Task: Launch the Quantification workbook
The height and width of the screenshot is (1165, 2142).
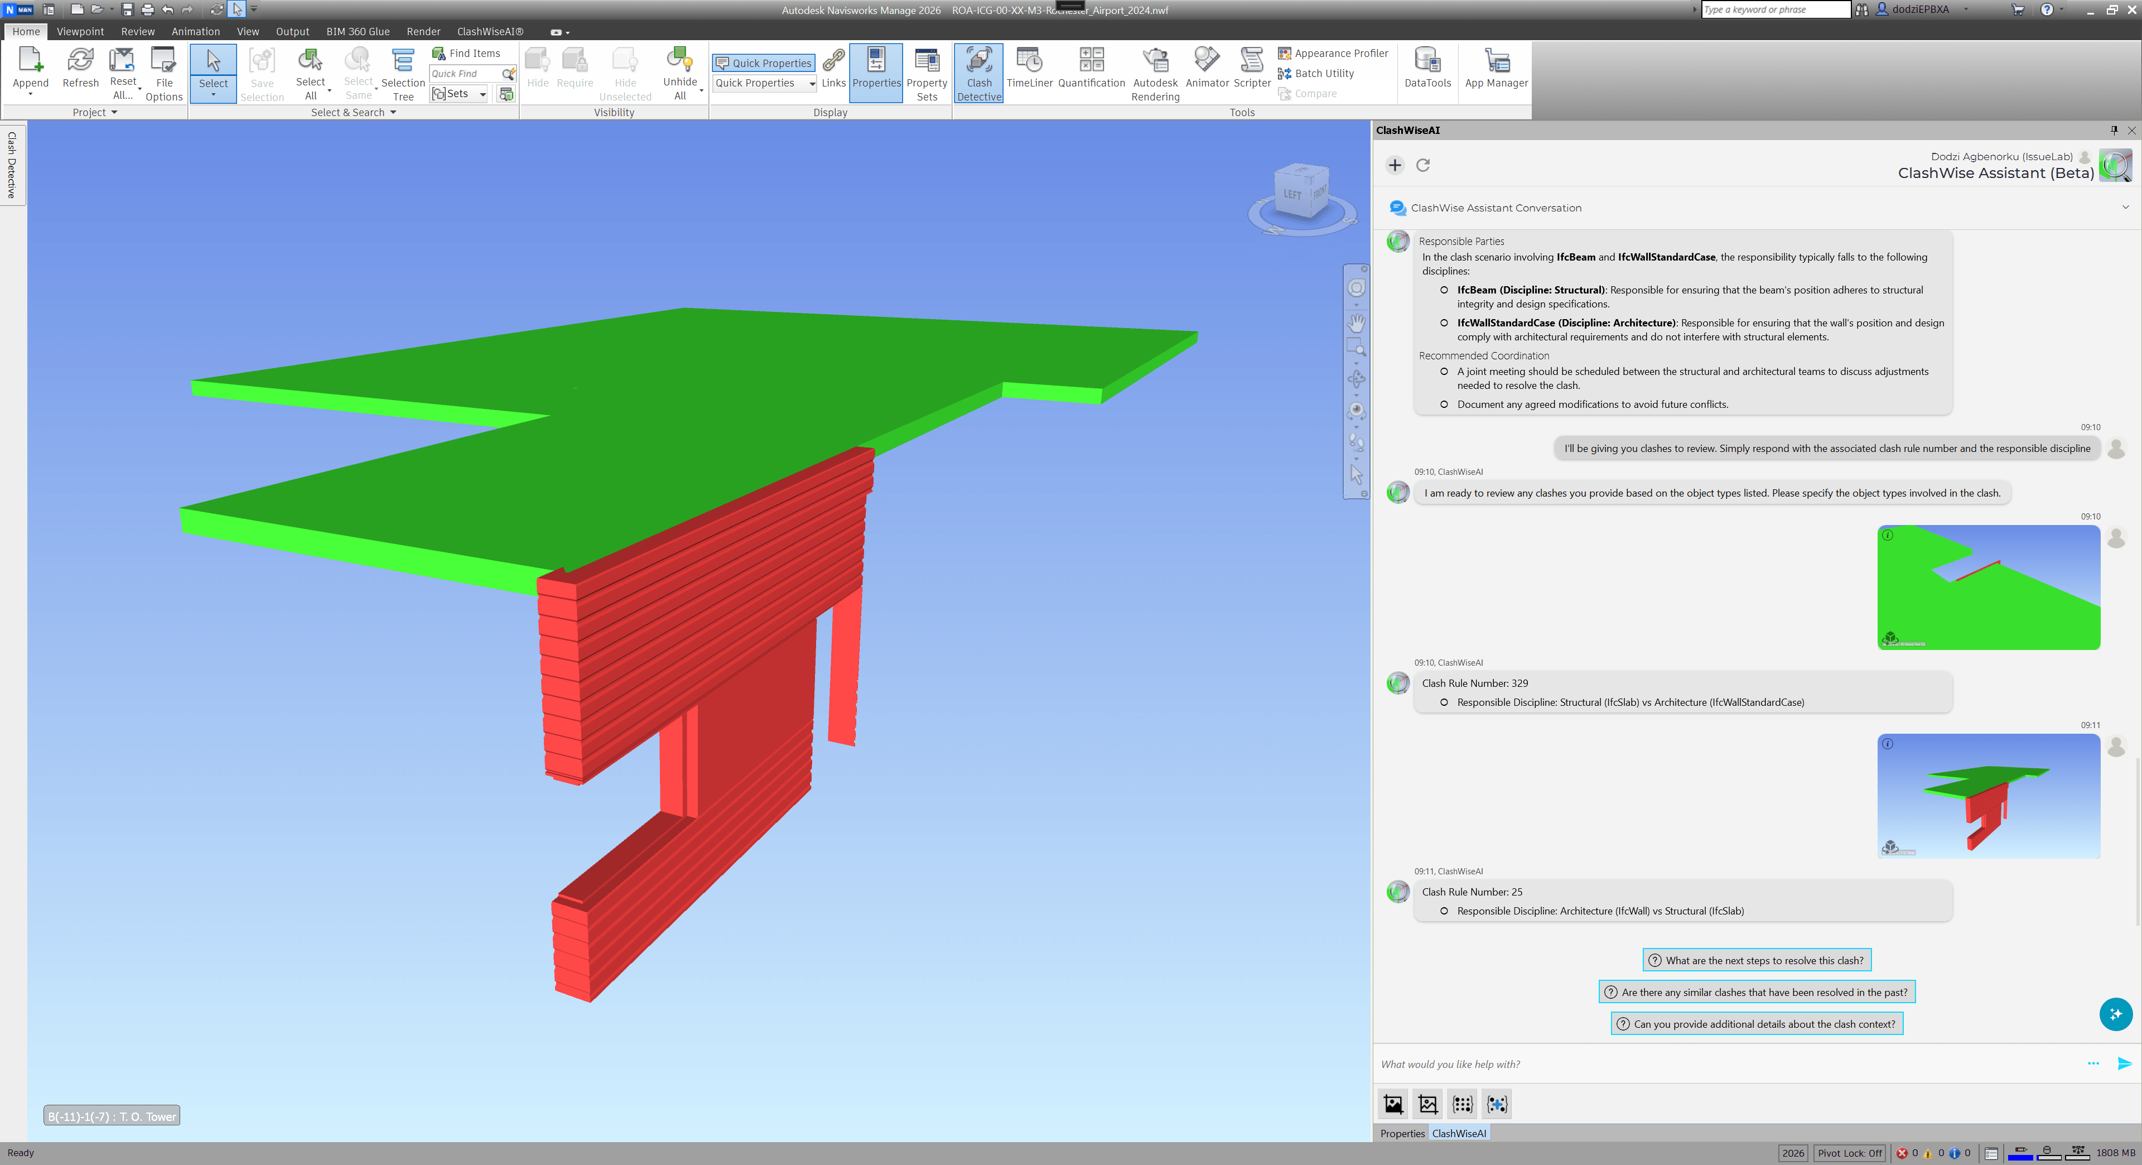Action: point(1091,68)
